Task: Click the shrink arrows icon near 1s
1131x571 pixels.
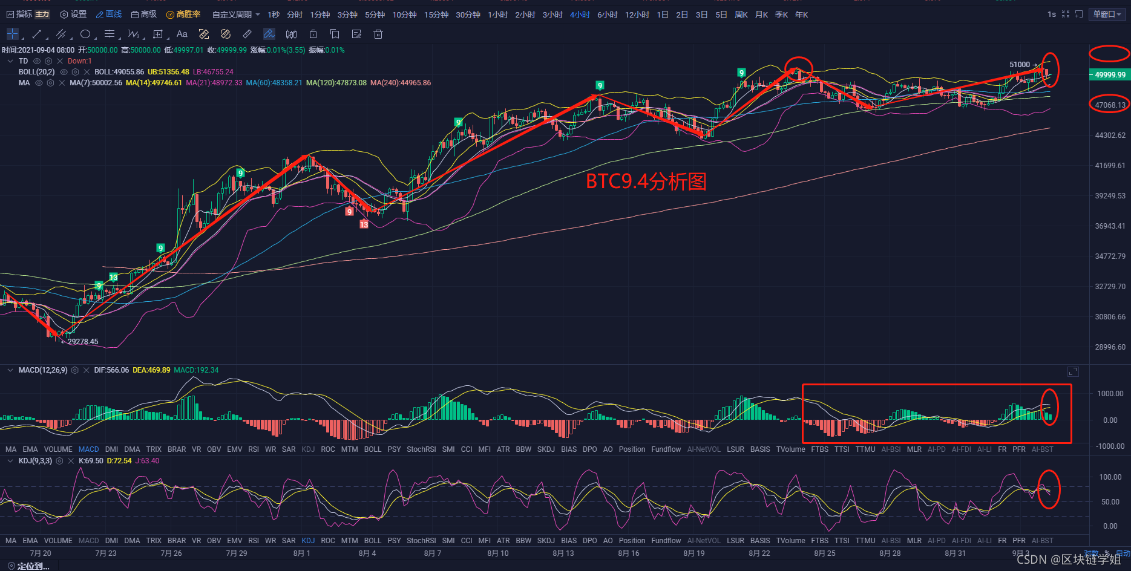Action: pos(1066,15)
